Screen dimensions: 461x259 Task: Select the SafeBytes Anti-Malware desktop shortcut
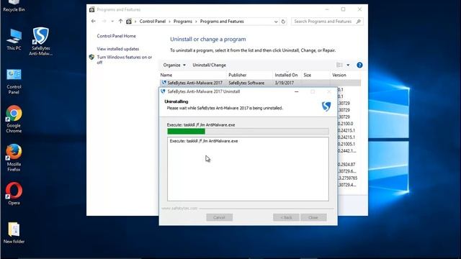click(x=40, y=42)
